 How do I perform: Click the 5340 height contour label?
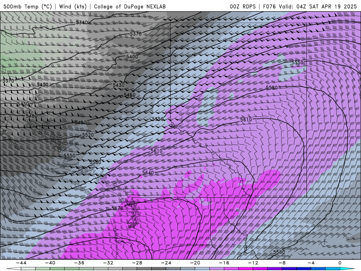pos(82,23)
